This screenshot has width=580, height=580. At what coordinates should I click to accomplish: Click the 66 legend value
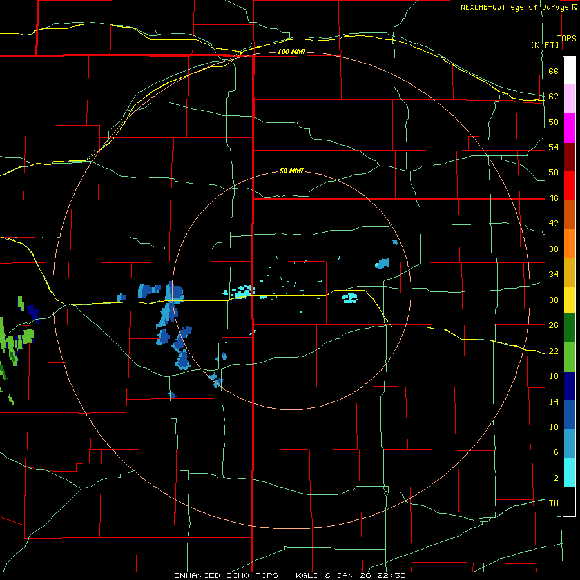554,72
